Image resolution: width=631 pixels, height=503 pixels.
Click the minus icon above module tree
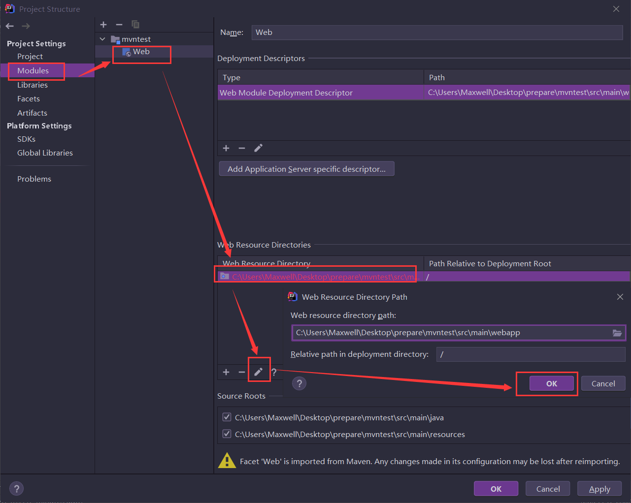119,25
